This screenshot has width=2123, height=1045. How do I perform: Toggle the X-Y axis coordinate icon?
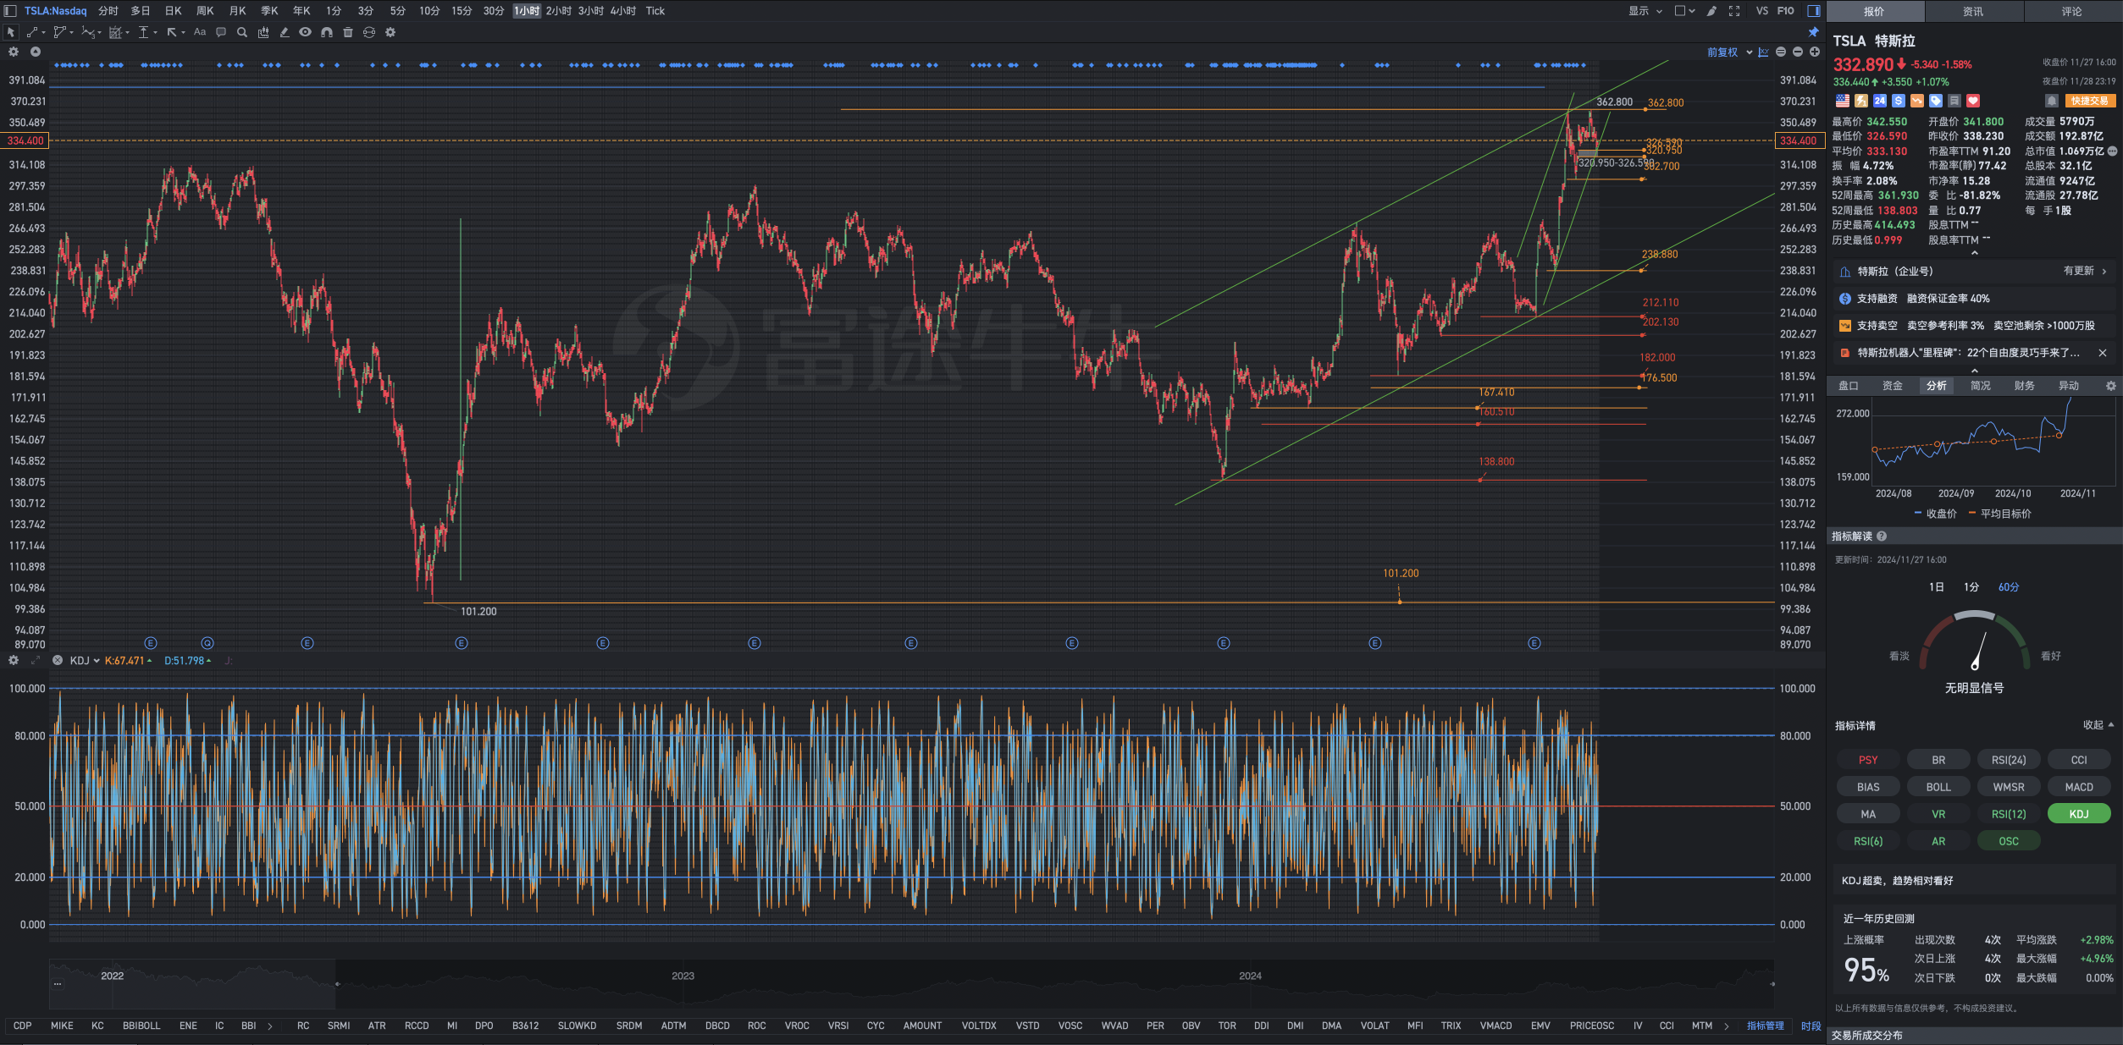click(1763, 52)
